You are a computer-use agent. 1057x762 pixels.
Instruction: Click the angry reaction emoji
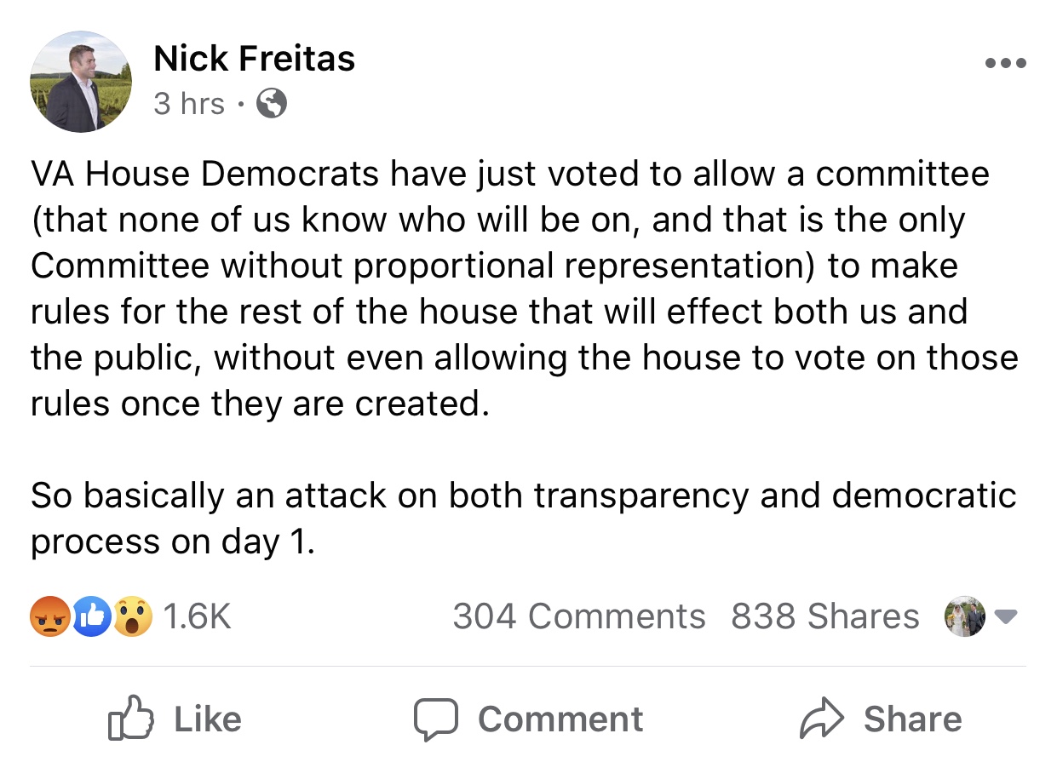tap(48, 616)
